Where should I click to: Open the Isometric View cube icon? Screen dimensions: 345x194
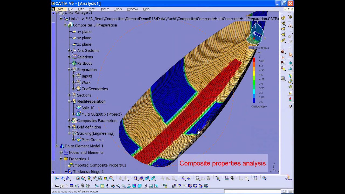(139, 186)
